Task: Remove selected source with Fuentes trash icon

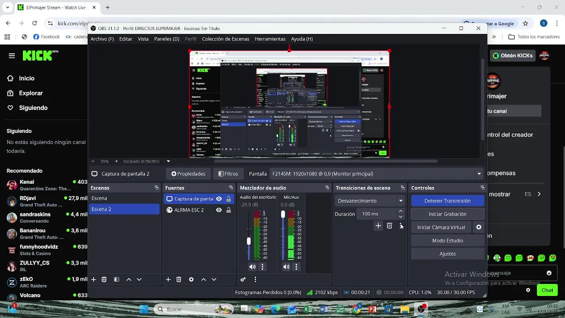Action: [179, 280]
